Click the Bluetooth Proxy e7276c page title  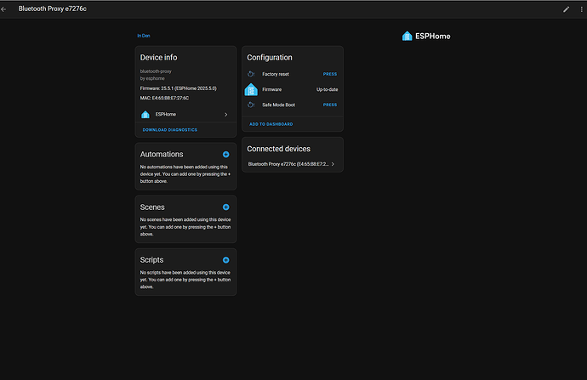pos(53,9)
